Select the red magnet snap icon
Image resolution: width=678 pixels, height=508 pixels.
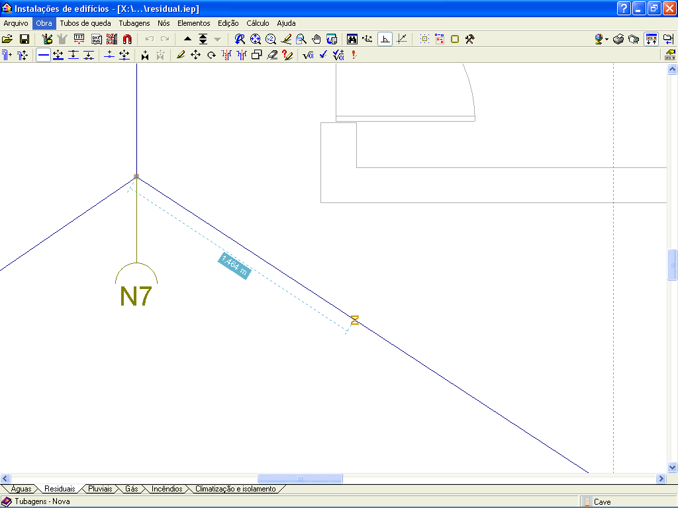click(x=126, y=39)
